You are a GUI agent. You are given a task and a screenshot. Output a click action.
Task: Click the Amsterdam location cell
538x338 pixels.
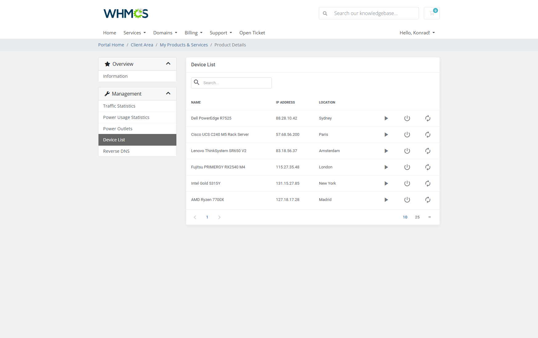pos(329,151)
